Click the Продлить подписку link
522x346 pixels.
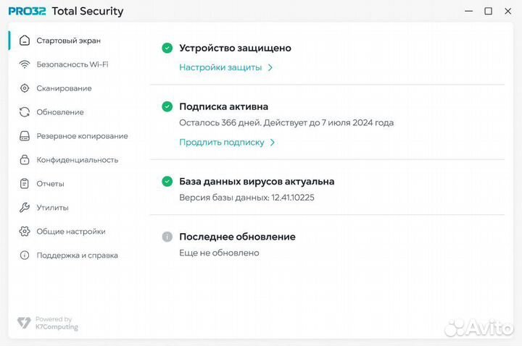tap(222, 143)
